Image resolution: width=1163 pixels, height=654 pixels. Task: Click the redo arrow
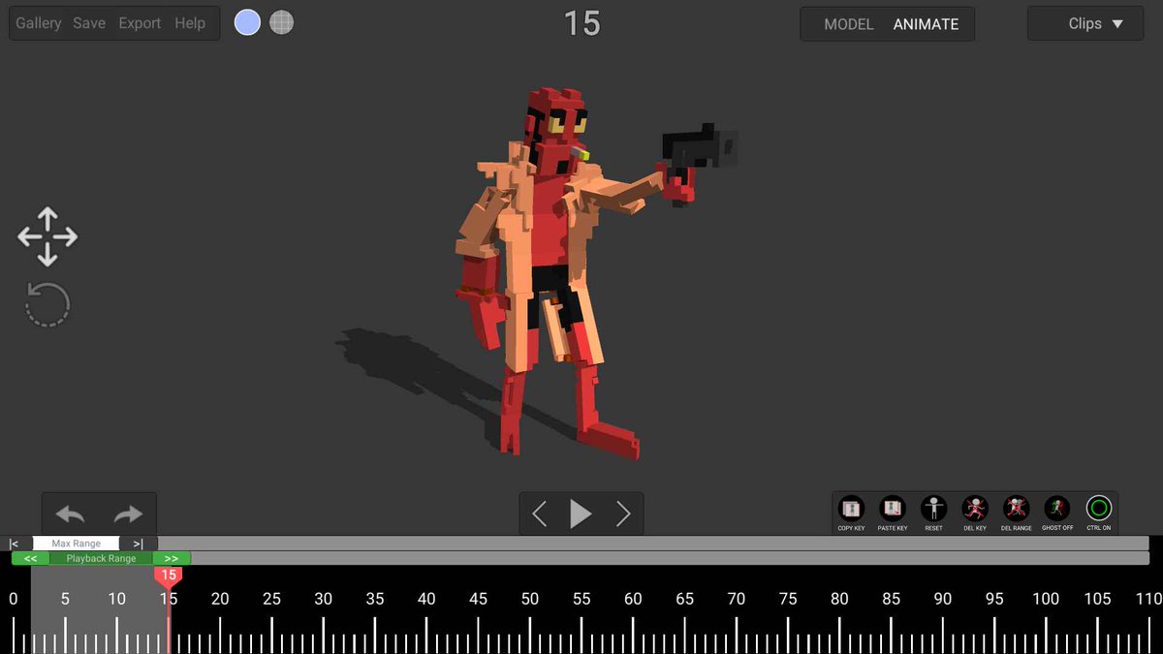(x=128, y=514)
